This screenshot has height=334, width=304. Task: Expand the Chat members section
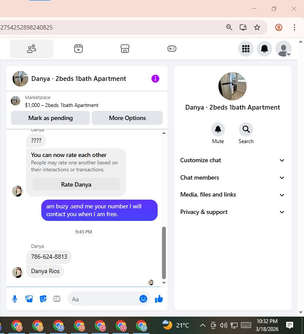(x=232, y=177)
